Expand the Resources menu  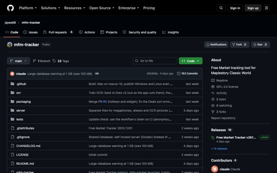click(74, 8)
